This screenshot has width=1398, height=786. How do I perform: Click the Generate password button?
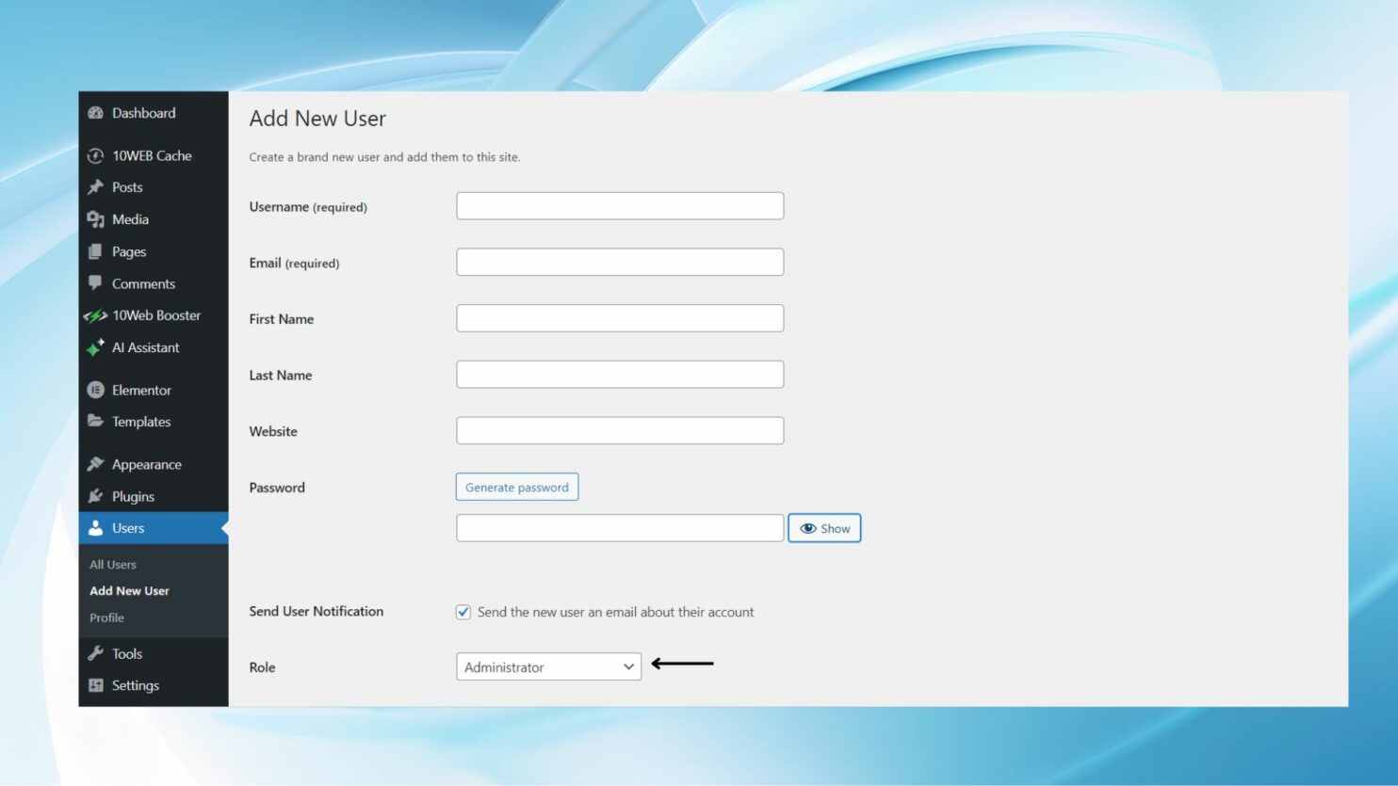(517, 487)
